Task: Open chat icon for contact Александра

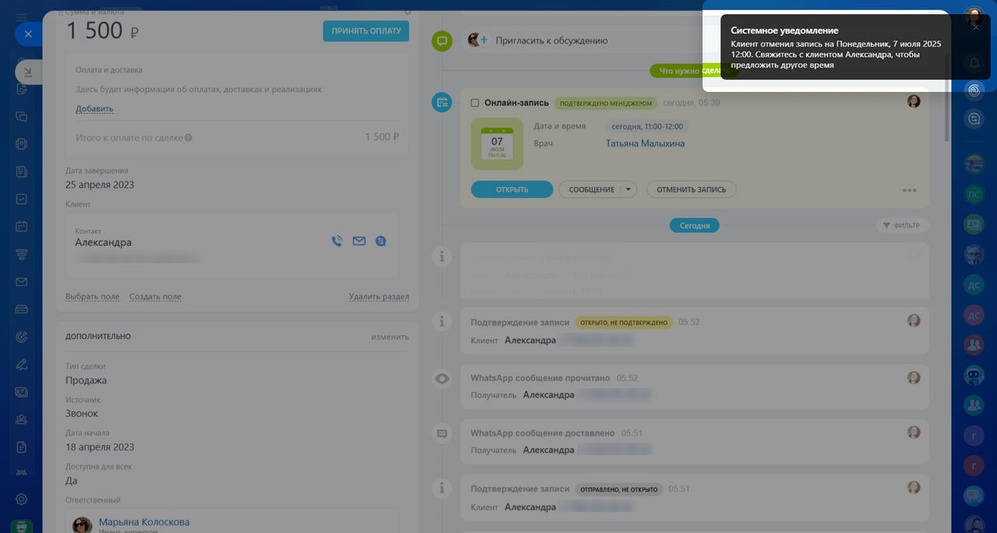Action: click(x=380, y=242)
